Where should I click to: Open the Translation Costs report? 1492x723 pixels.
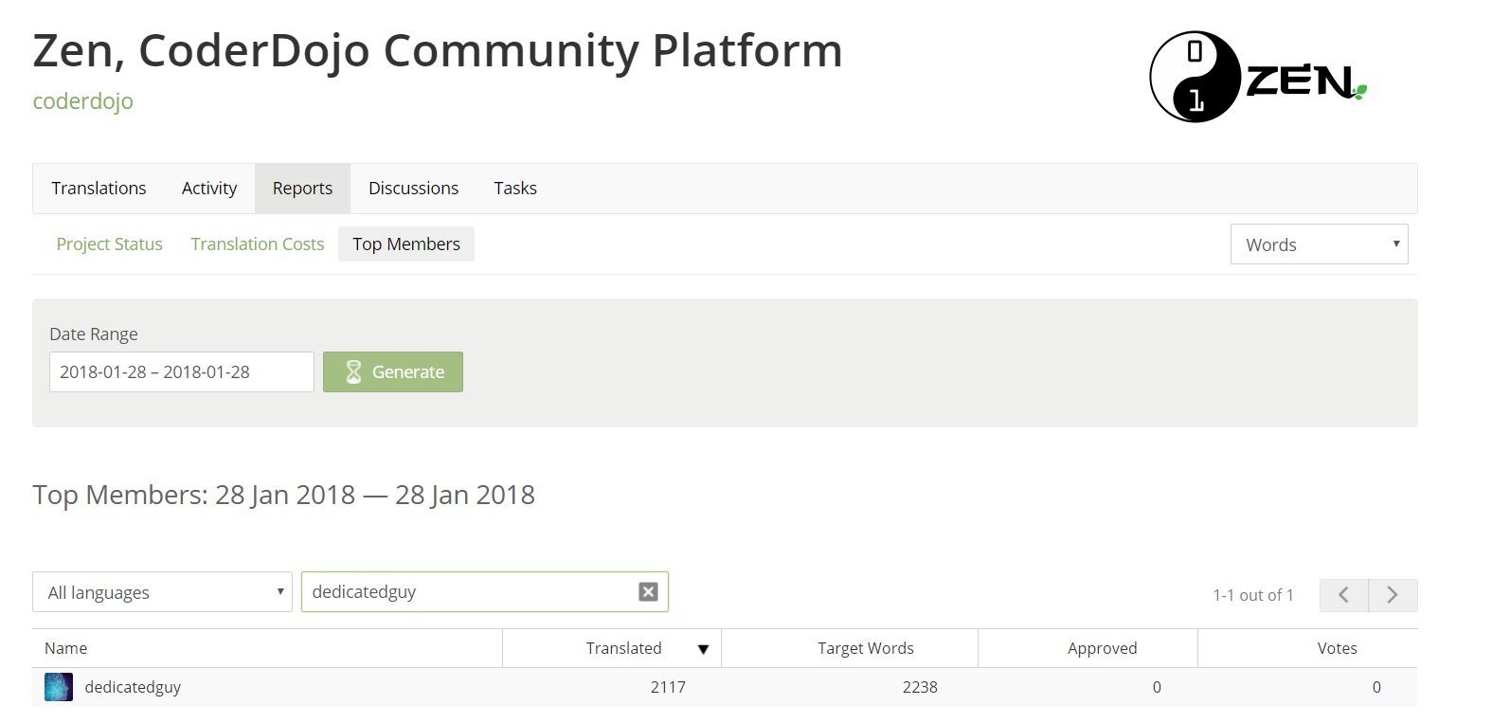point(258,244)
